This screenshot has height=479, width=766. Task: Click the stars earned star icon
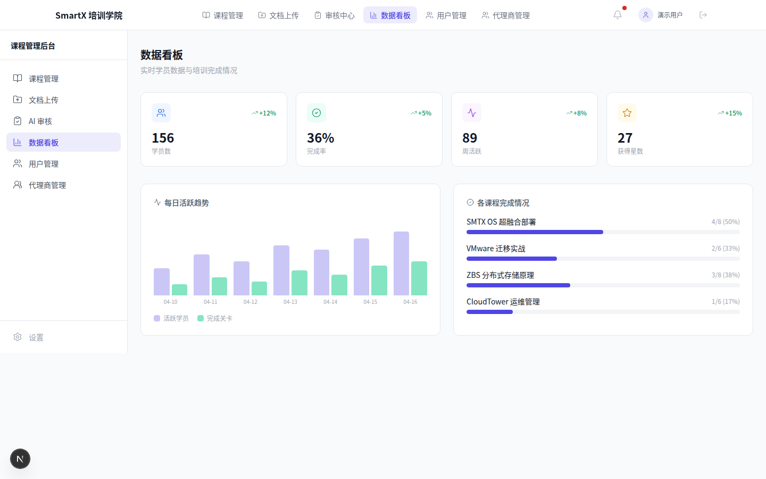pyautogui.click(x=627, y=113)
